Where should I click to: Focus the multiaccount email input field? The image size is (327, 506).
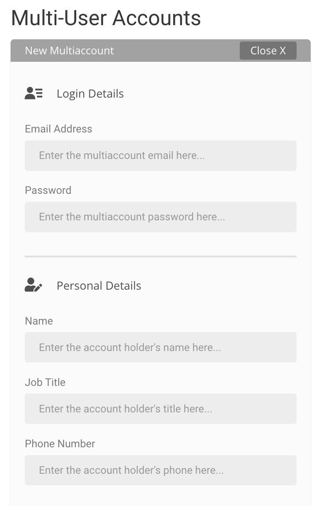click(x=160, y=155)
